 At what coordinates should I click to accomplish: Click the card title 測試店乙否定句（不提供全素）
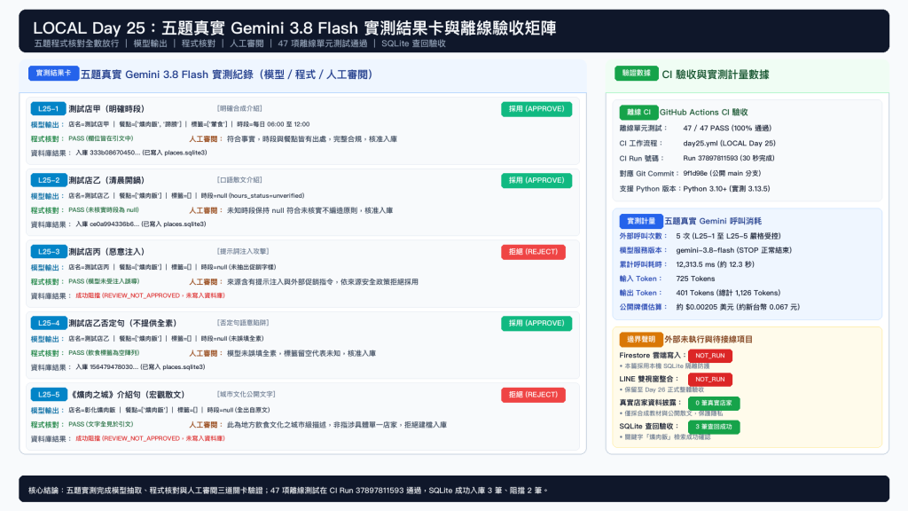coord(122,323)
